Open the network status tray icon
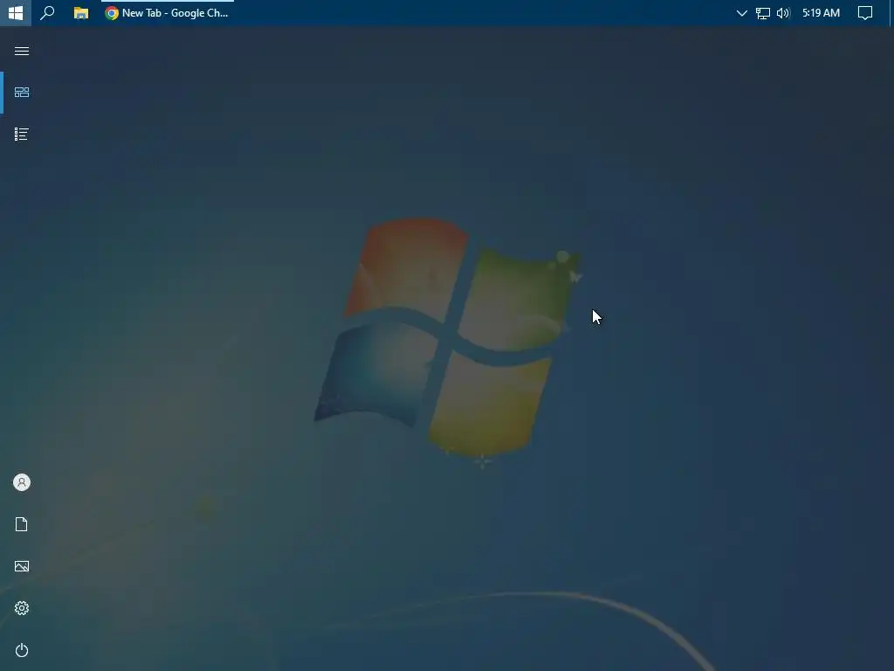The width and height of the screenshot is (894, 671). (x=763, y=12)
